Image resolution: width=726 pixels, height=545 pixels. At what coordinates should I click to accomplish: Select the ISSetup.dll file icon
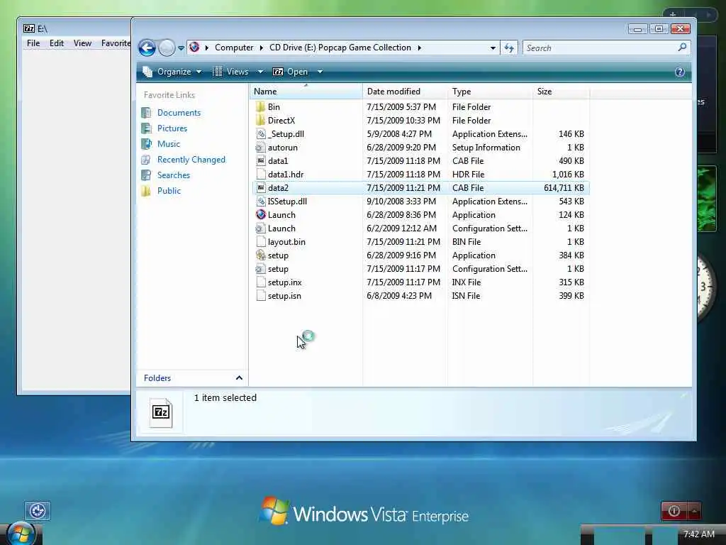261,201
